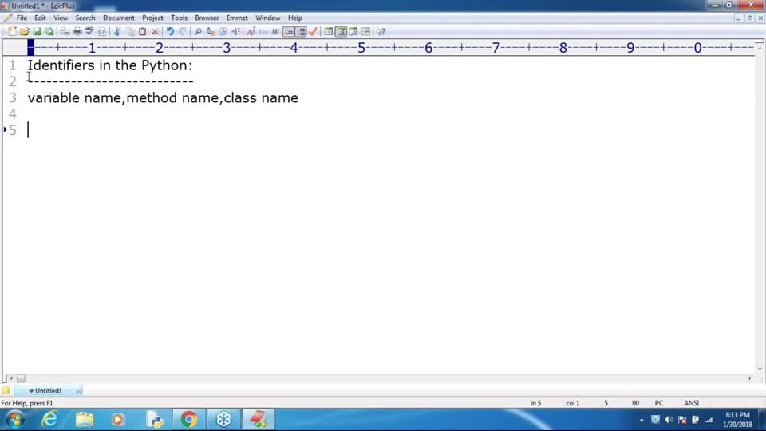Click the horizontal scrollbar left arrow
The width and height of the screenshot is (766, 431).
11,378
